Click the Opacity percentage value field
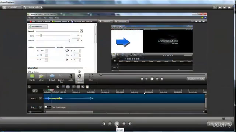 point(76,40)
